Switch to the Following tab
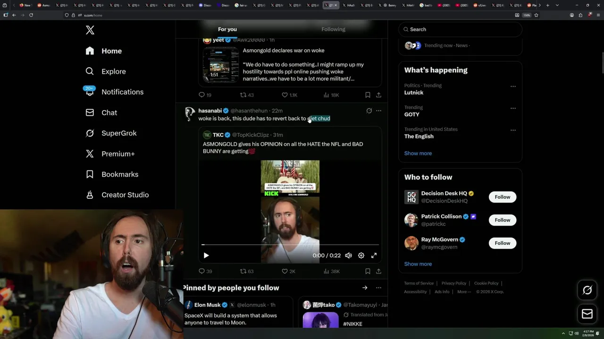Screen dimensions: 604x339 [334, 29]
